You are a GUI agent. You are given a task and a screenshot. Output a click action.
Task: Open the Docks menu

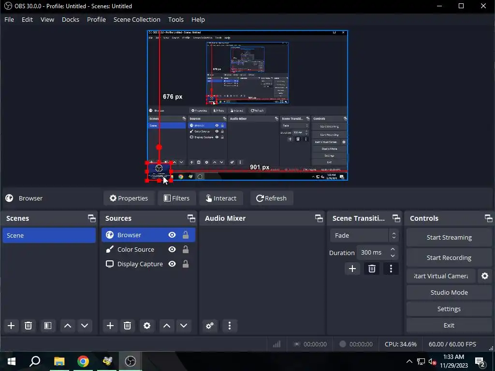(x=71, y=19)
